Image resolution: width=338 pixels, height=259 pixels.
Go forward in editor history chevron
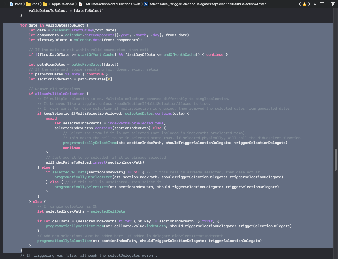click(x=5, y=4)
